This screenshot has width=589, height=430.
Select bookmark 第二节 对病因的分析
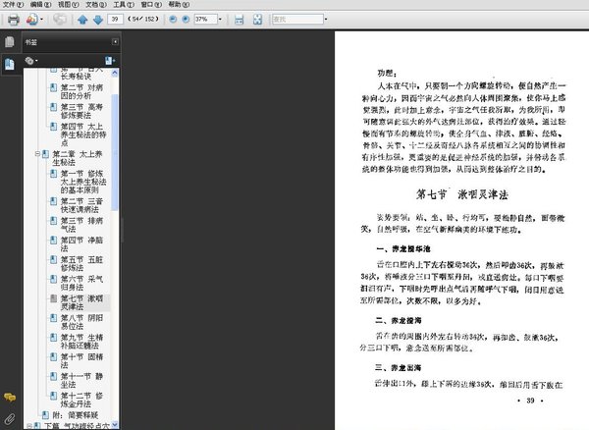click(x=81, y=91)
